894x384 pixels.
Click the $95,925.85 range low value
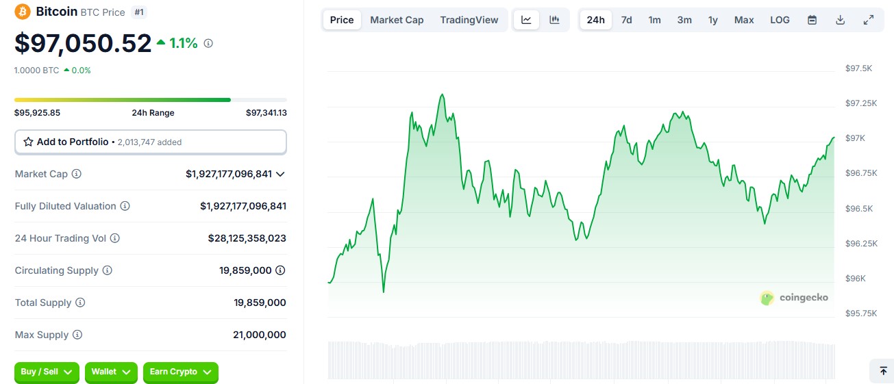pyautogui.click(x=37, y=113)
